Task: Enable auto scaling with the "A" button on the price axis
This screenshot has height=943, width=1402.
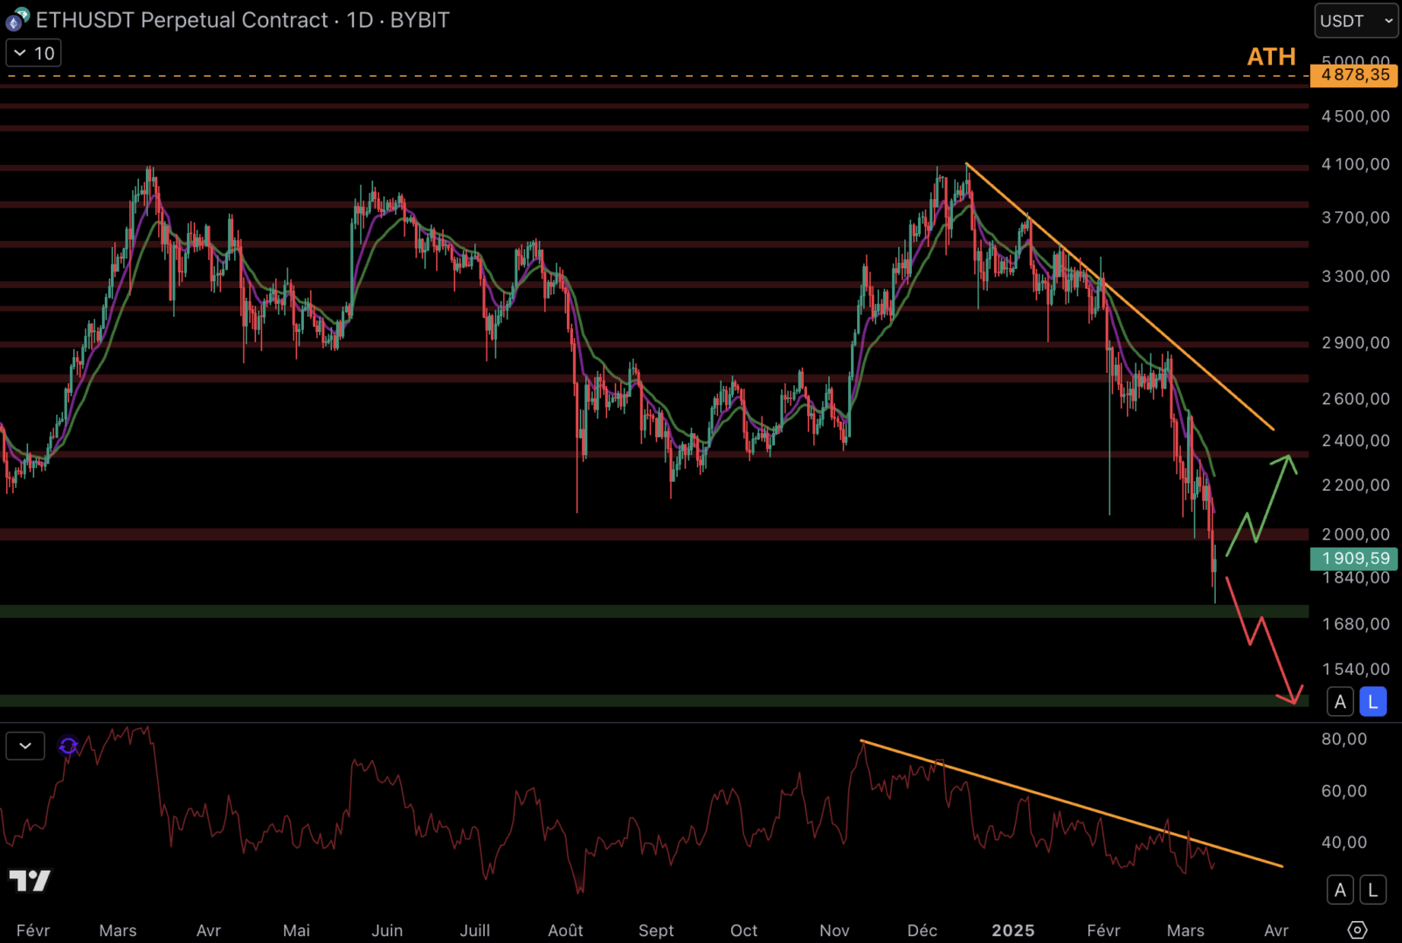Action: (1340, 701)
